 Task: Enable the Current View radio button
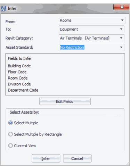pos(10,146)
